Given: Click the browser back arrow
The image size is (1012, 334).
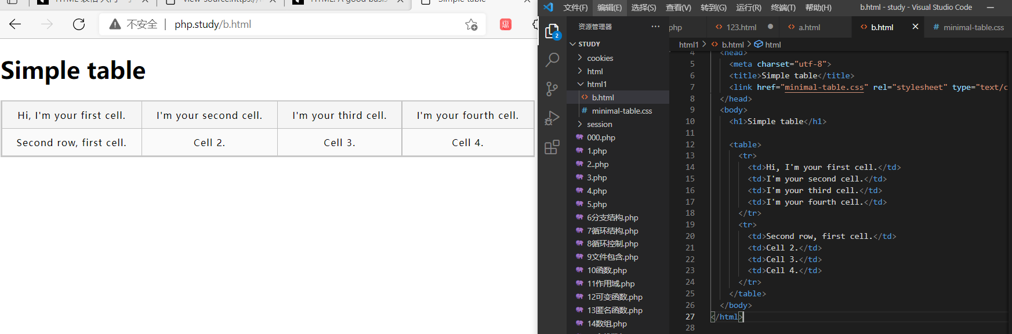Looking at the screenshot, I should point(15,24).
